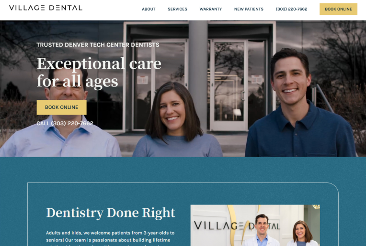Click Book Online in the top navigation

pos(338,9)
